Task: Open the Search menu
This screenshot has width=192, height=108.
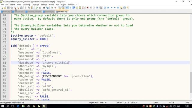Action: point(13,5)
